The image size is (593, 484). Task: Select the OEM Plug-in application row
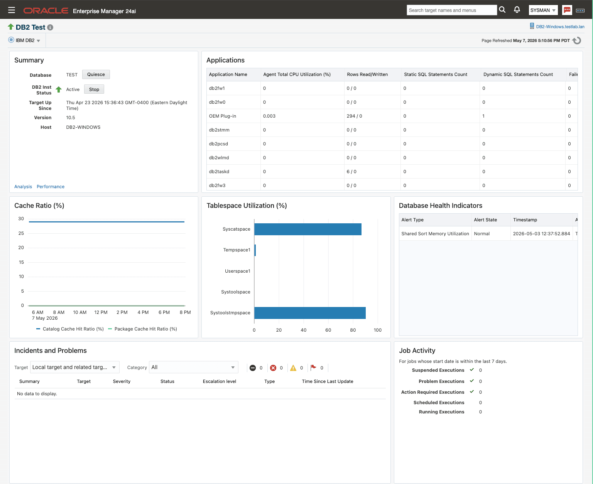[x=392, y=116]
